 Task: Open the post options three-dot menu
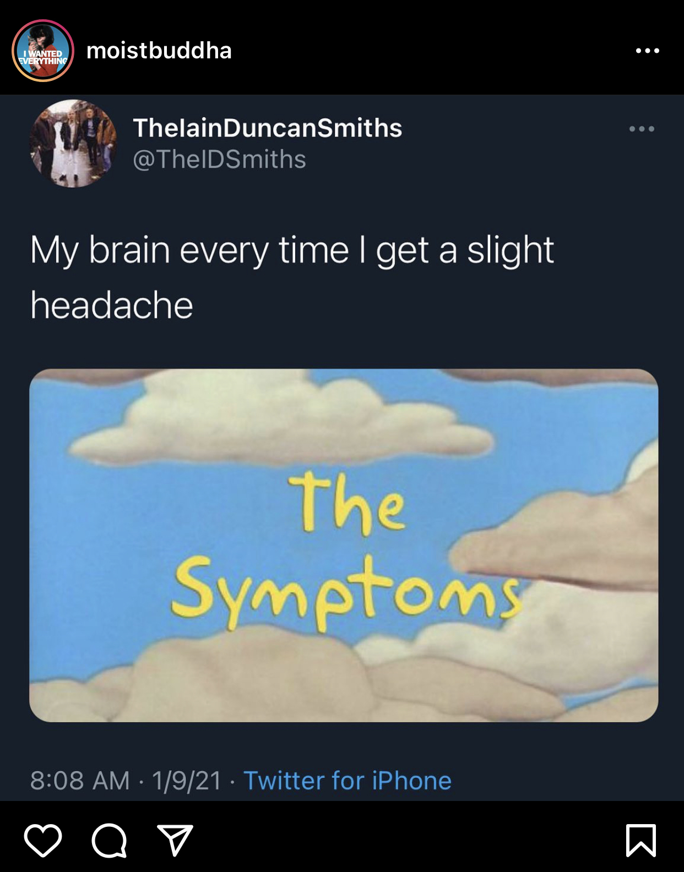pyautogui.click(x=647, y=51)
